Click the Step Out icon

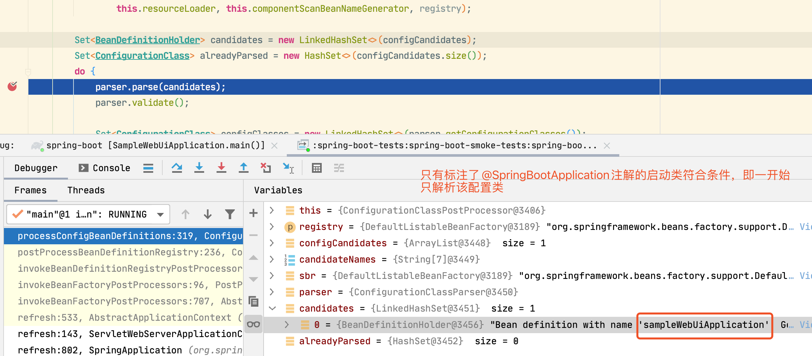[x=243, y=168]
